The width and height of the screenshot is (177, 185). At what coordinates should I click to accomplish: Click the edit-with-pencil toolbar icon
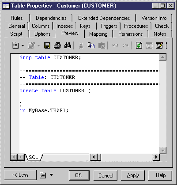click(159, 45)
